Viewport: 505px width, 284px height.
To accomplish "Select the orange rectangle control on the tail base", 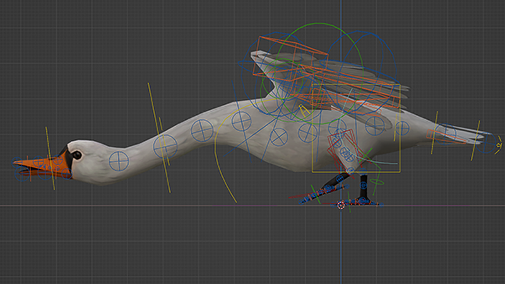I will (446, 136).
